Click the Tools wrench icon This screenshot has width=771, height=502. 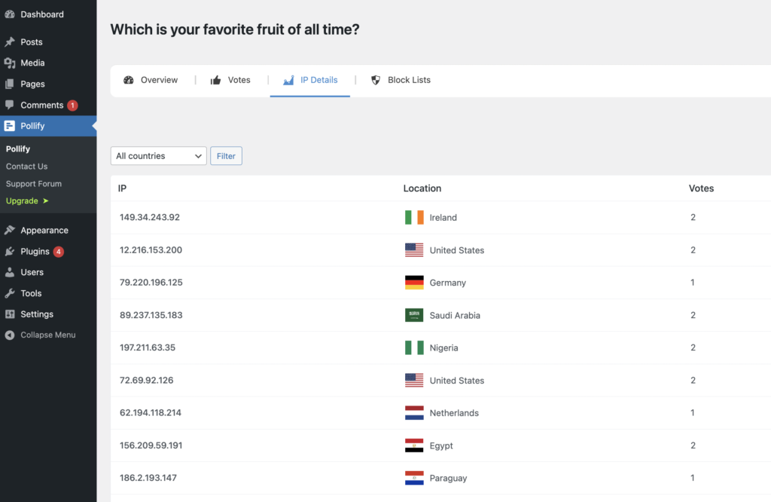[x=10, y=293]
